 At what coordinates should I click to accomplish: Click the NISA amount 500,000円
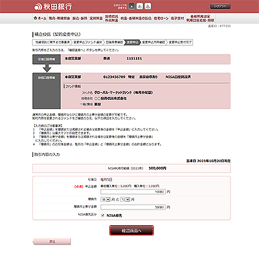[157, 168]
